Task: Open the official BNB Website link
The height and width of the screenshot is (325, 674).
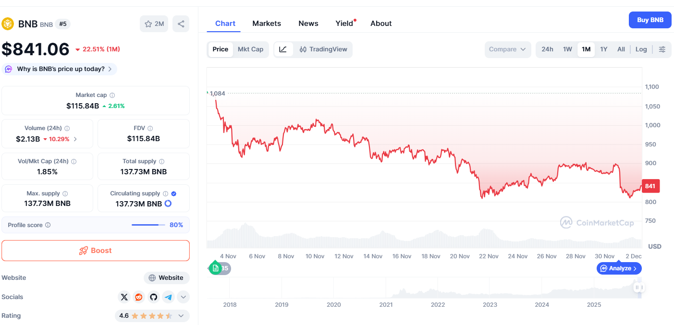Action: (166, 277)
